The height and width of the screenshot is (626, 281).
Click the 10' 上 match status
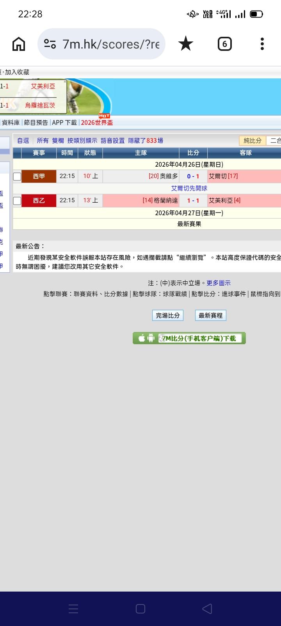coord(91,176)
